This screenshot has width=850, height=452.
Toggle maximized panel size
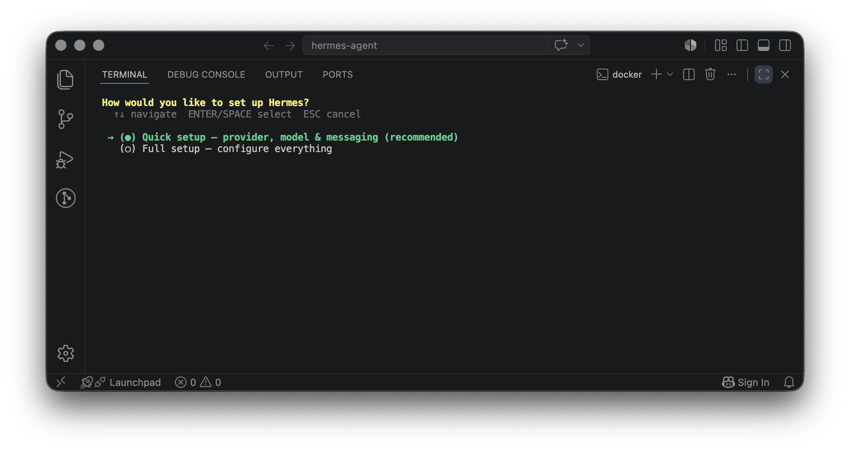764,74
